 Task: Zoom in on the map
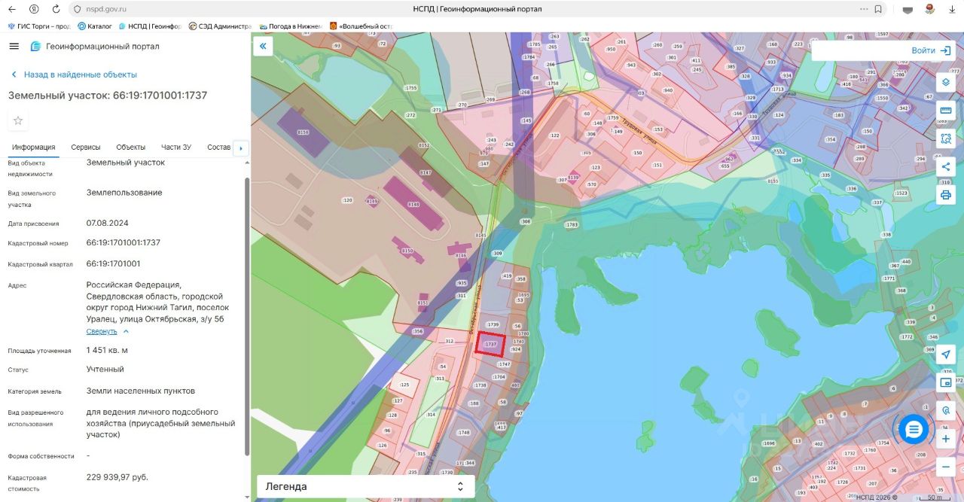(x=946, y=439)
